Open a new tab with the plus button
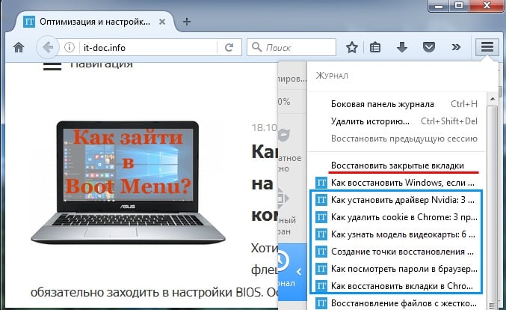Viewport: 506px width, 310px height. (187, 20)
